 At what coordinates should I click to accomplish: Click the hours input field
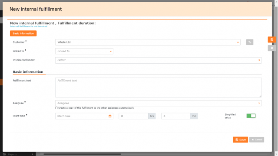tap(133, 116)
